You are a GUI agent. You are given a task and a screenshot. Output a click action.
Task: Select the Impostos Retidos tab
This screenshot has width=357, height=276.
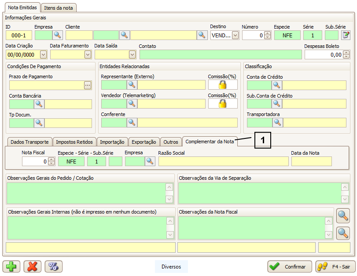[x=74, y=142]
